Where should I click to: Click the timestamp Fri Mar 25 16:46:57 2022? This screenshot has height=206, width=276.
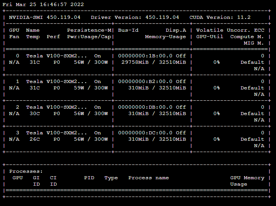pyautogui.click(x=43, y=5)
